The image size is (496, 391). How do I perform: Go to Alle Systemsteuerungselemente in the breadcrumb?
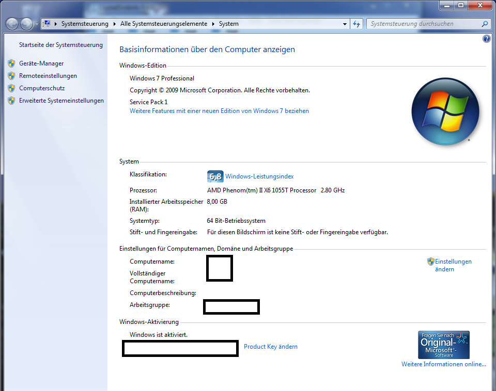click(x=164, y=24)
